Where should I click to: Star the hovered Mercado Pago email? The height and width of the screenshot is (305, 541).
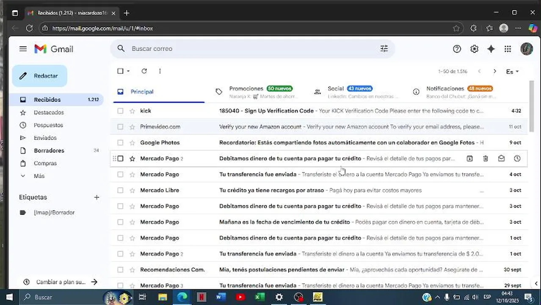click(x=132, y=158)
